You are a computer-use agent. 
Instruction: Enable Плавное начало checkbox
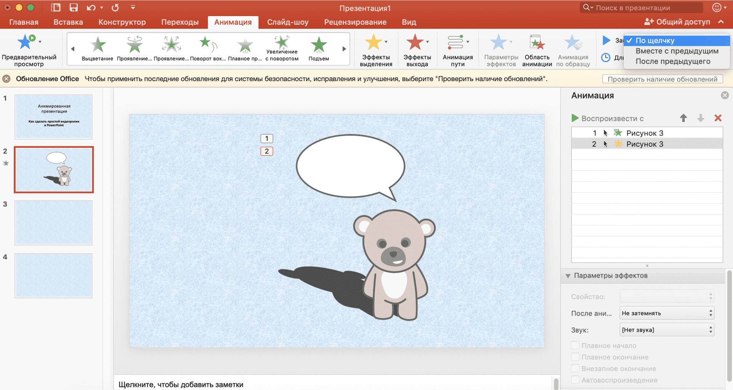coord(575,345)
